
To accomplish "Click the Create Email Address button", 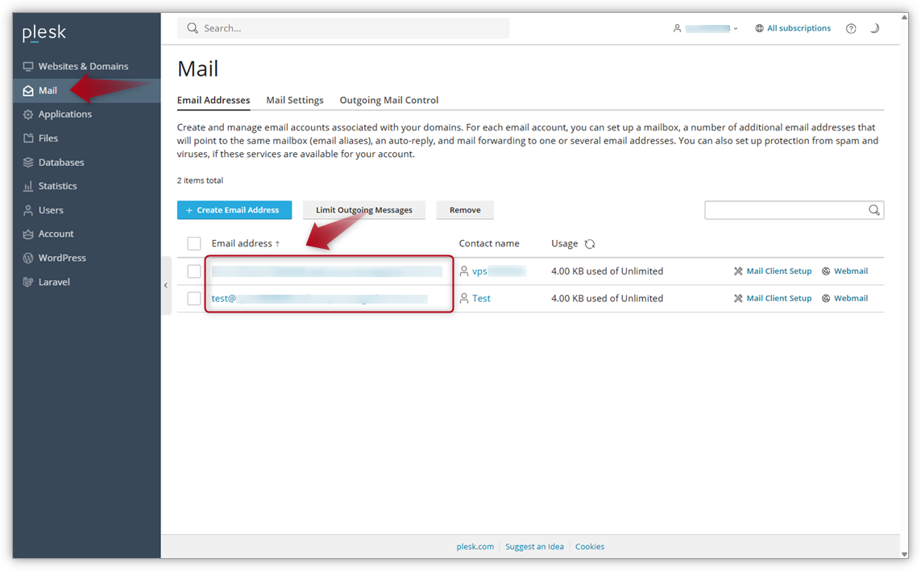I will click(234, 210).
